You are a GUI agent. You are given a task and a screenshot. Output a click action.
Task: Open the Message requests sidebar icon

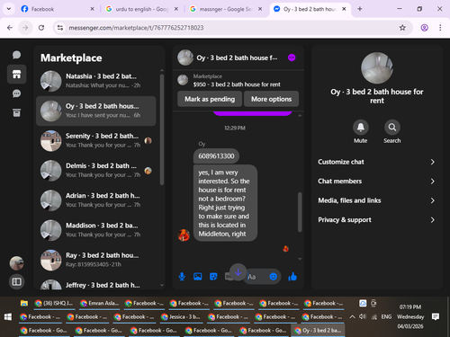click(16, 93)
